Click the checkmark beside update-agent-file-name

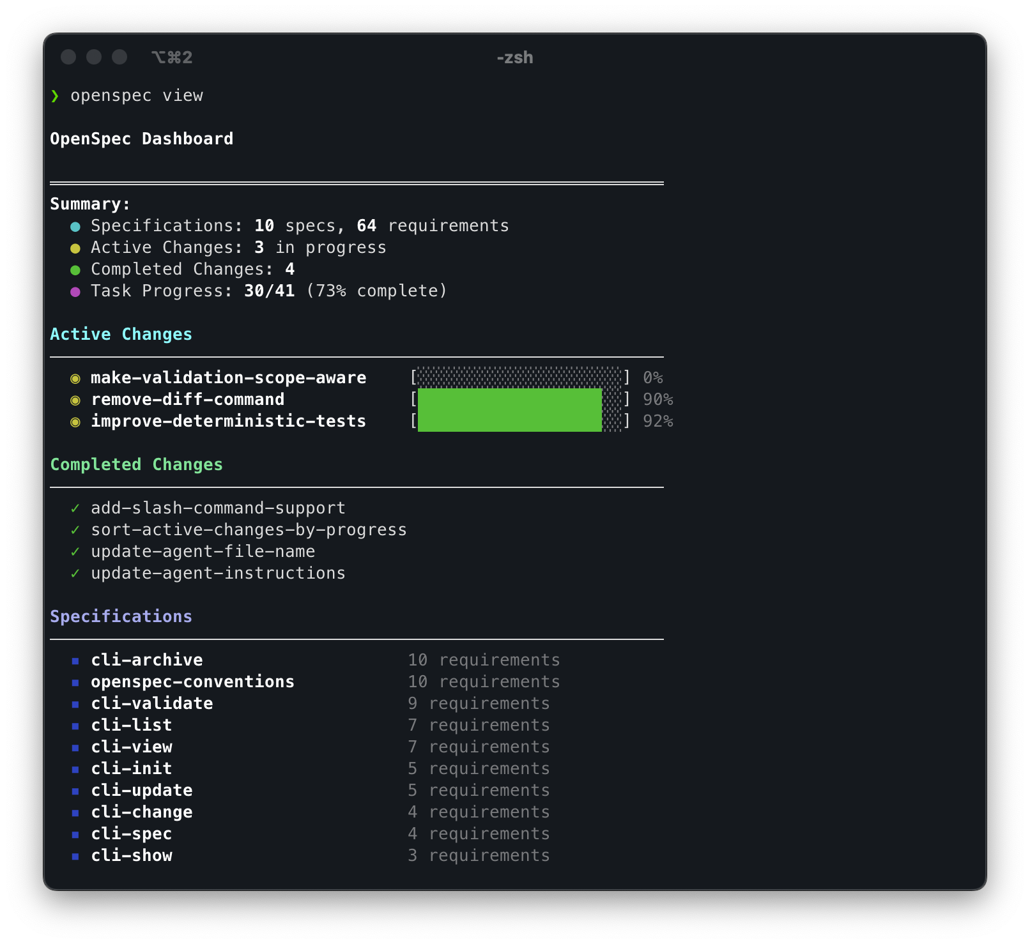75,552
